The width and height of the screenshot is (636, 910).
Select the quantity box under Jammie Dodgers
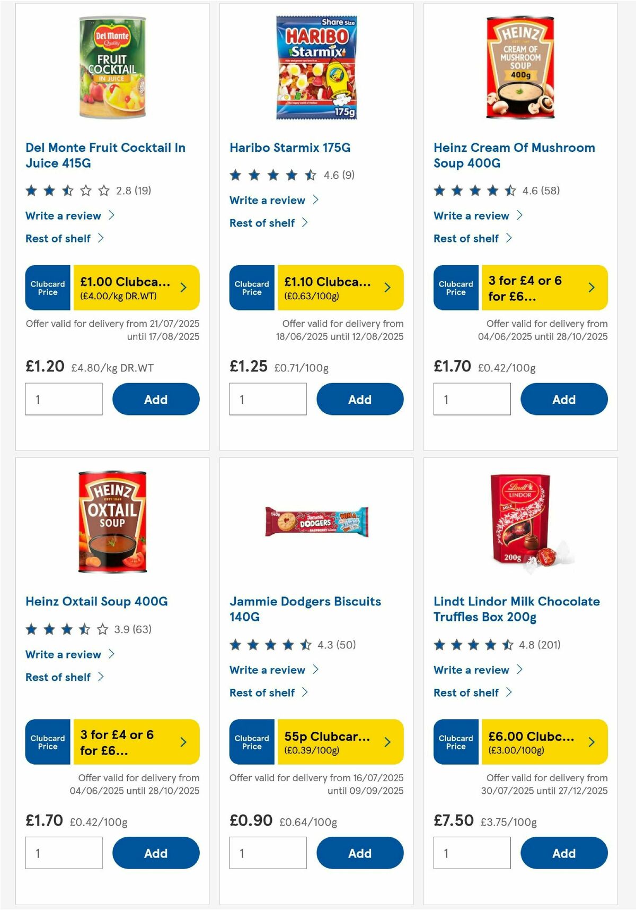(x=268, y=853)
